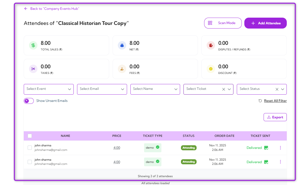This screenshot has width=308, height=185.
Task: Expand the Select Name dropdown
Action: [x=155, y=89]
